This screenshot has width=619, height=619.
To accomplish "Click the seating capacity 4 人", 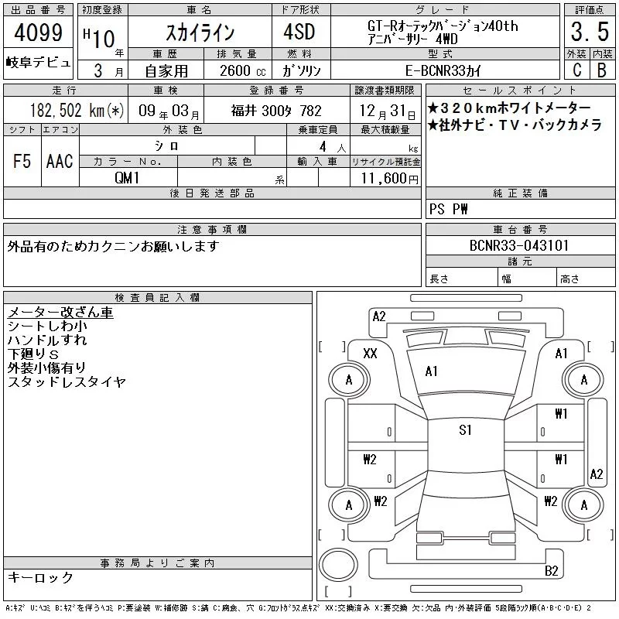I will 333,147.
